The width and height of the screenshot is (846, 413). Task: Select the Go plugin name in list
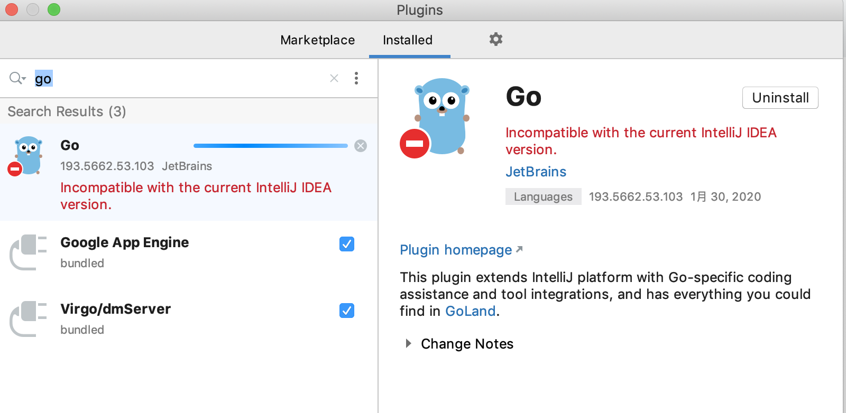pos(70,145)
